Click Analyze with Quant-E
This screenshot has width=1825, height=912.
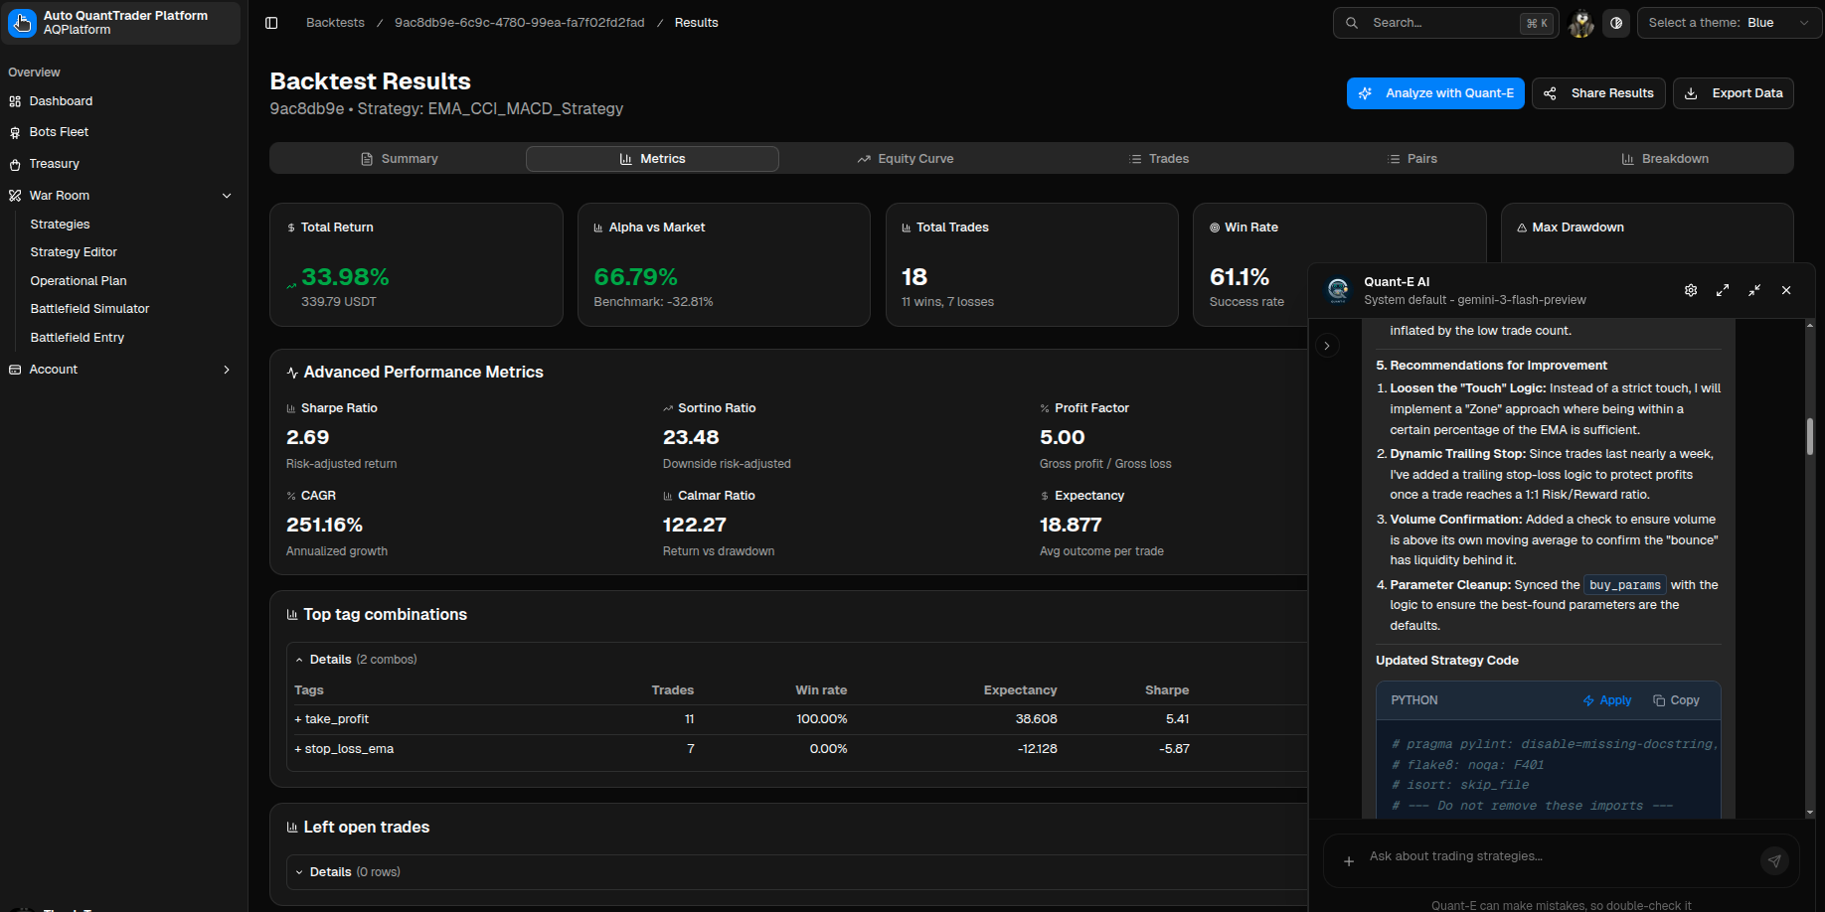(1435, 92)
